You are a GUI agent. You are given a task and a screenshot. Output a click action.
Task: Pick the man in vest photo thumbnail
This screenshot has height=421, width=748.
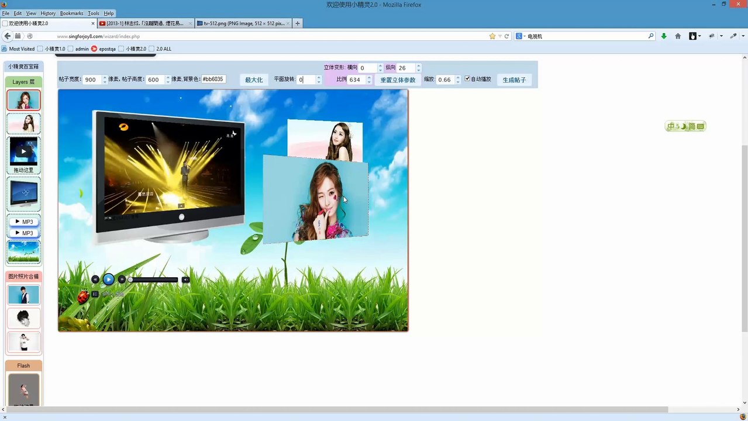coord(24,295)
